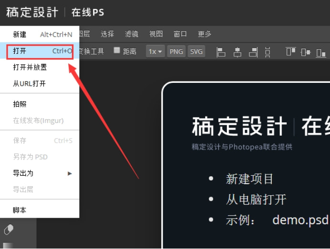330x249 pixels.
Task: Open the 选择 menu
Action: pos(107,34)
